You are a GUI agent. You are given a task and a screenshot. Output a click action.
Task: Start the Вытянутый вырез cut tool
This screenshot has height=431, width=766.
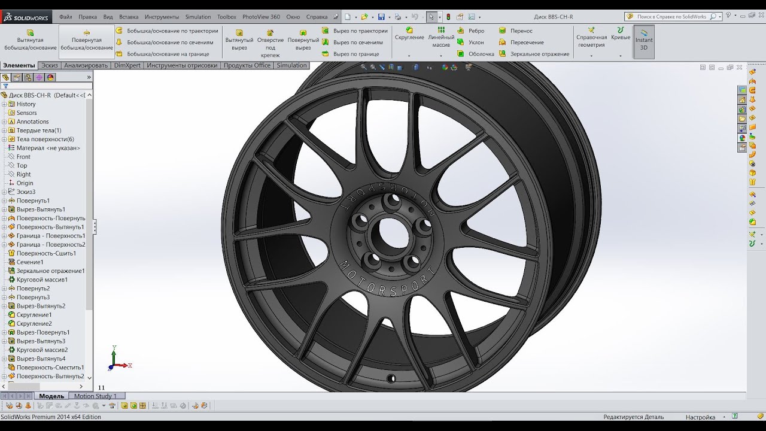[239, 40]
